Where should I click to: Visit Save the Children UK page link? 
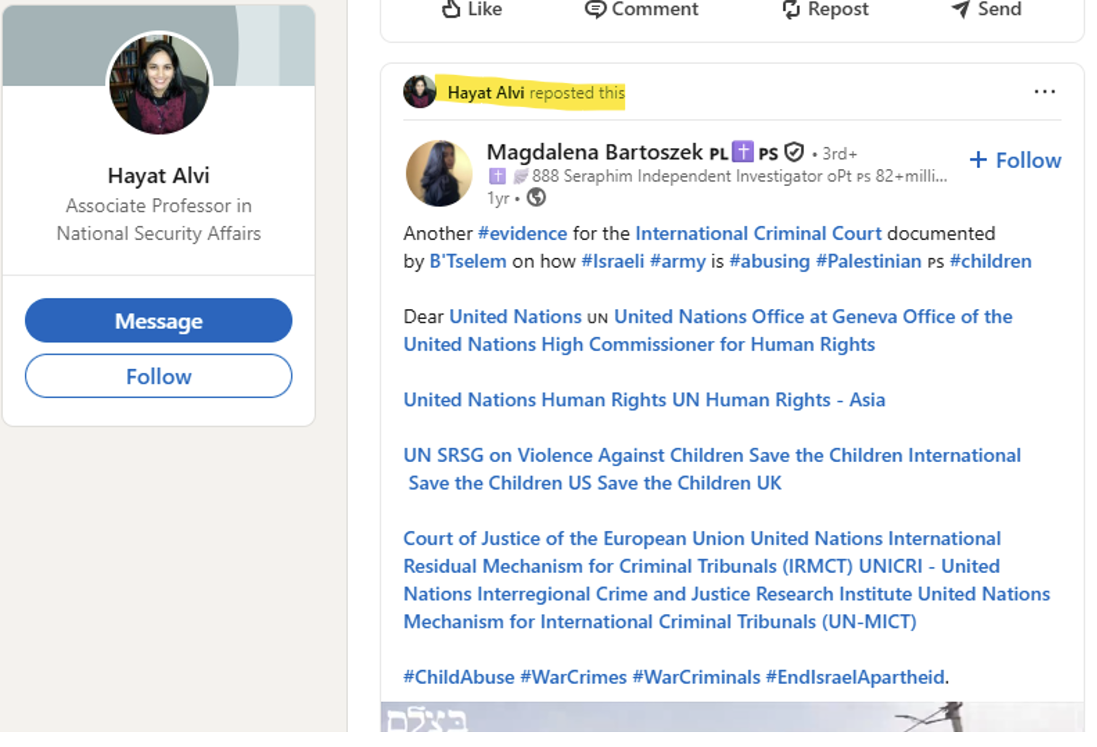(689, 483)
